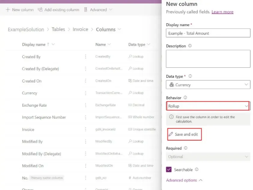Sort by the Data type column header
The height and width of the screenshot is (190, 253).
137,44
